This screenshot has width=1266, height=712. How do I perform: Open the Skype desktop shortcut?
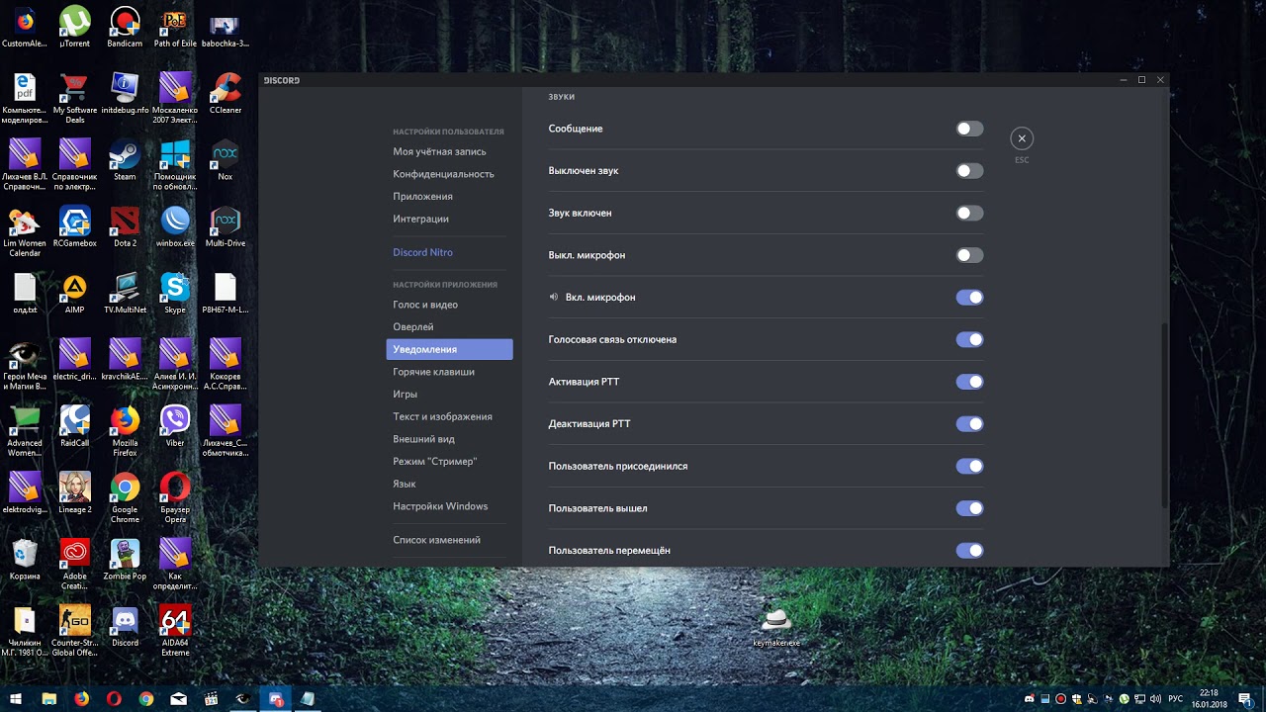175,294
